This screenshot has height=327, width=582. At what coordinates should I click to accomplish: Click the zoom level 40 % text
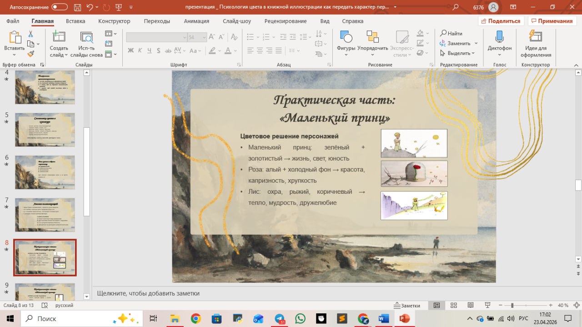(x=563, y=305)
